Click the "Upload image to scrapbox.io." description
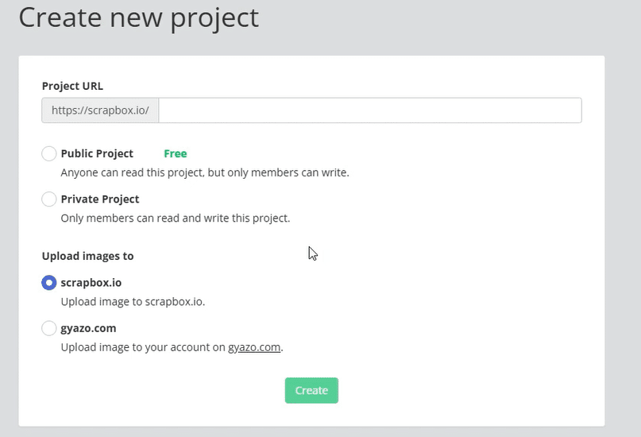This screenshot has height=437, width=641. click(133, 302)
